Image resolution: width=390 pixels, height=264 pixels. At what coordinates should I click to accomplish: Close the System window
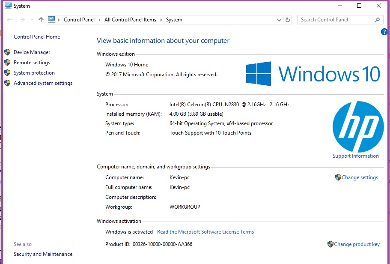point(378,6)
